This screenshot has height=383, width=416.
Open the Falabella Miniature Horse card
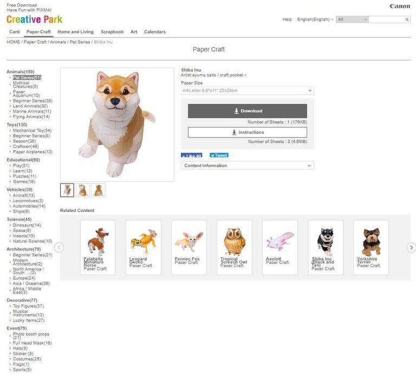click(97, 248)
